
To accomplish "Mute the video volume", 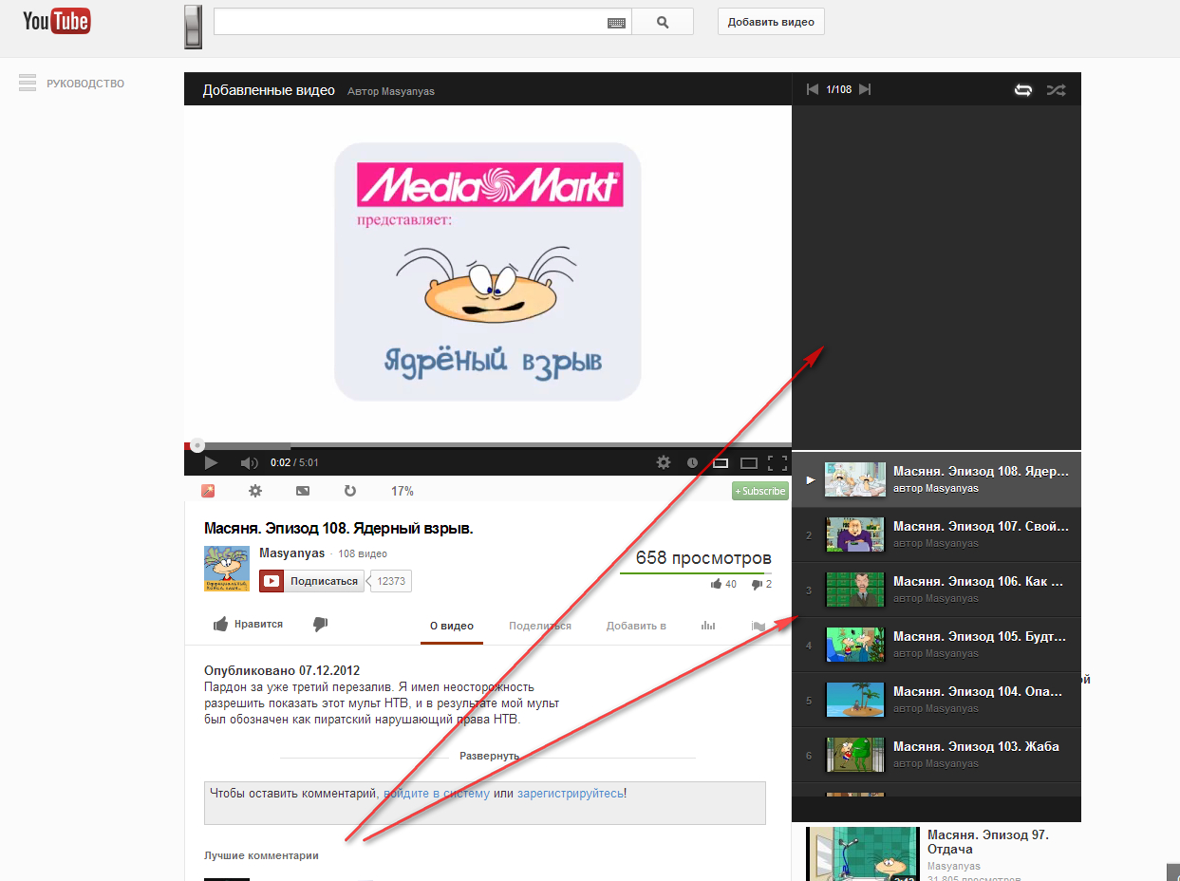I will click(x=249, y=462).
